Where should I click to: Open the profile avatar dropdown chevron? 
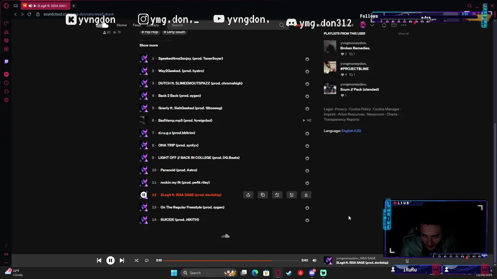pyautogui.click(x=372, y=25)
